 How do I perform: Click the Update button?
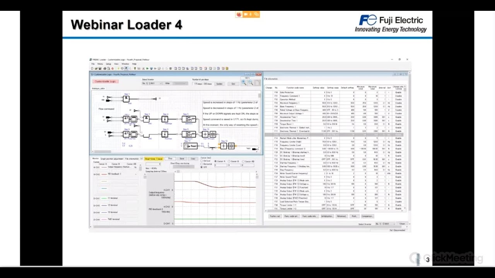pos(219,84)
